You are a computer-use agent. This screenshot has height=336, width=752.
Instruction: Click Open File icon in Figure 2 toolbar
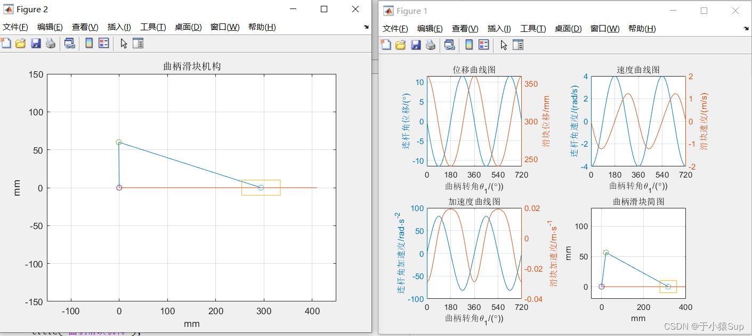coord(21,44)
